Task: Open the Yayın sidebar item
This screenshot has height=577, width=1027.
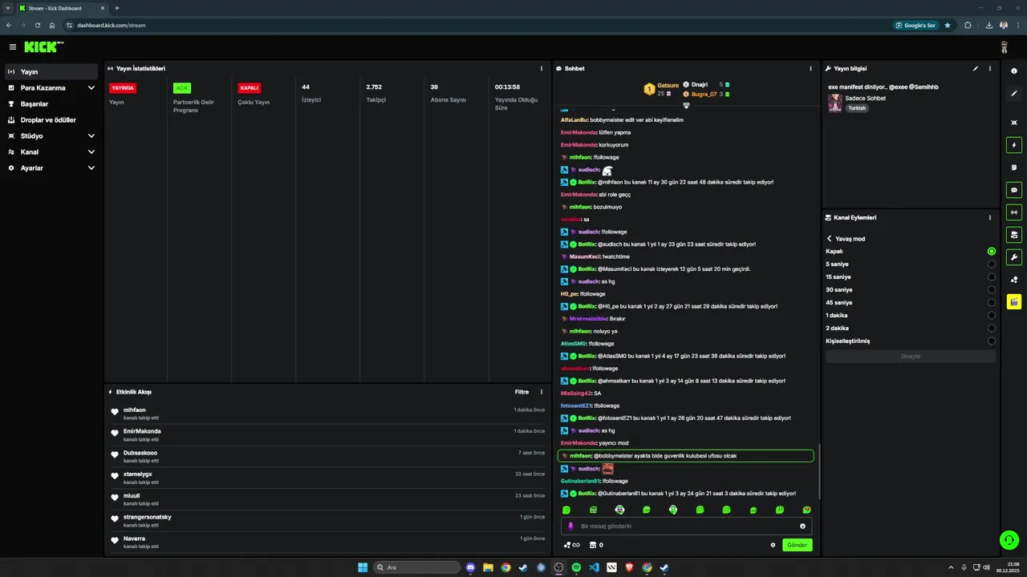Action: tap(51, 72)
